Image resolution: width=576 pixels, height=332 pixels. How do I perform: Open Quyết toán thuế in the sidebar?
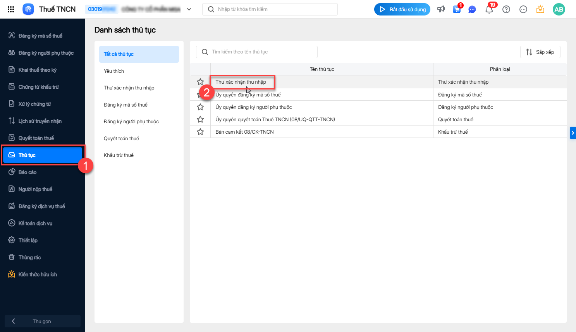point(36,138)
